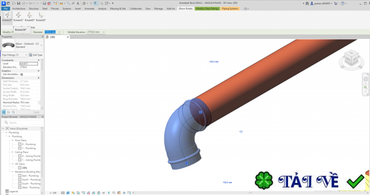Click the Reveal Hidden Elements lightbulb icon

coord(109,193)
